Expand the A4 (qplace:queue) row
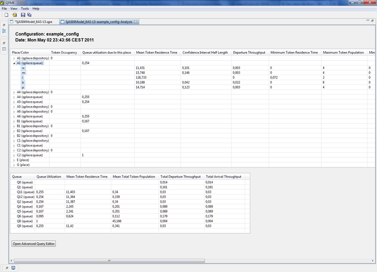This screenshot has width=377, height=272. [x=14, y=97]
